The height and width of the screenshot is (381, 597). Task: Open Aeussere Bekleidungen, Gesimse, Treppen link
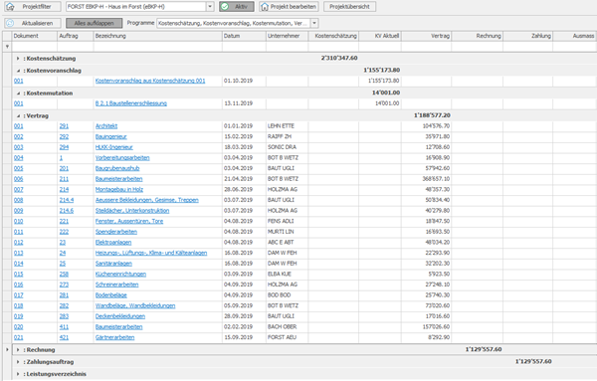[x=147, y=200]
